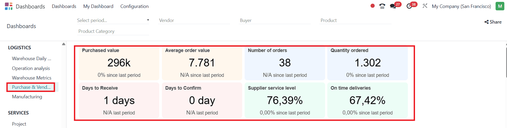Click the Product filter field

(355, 20)
